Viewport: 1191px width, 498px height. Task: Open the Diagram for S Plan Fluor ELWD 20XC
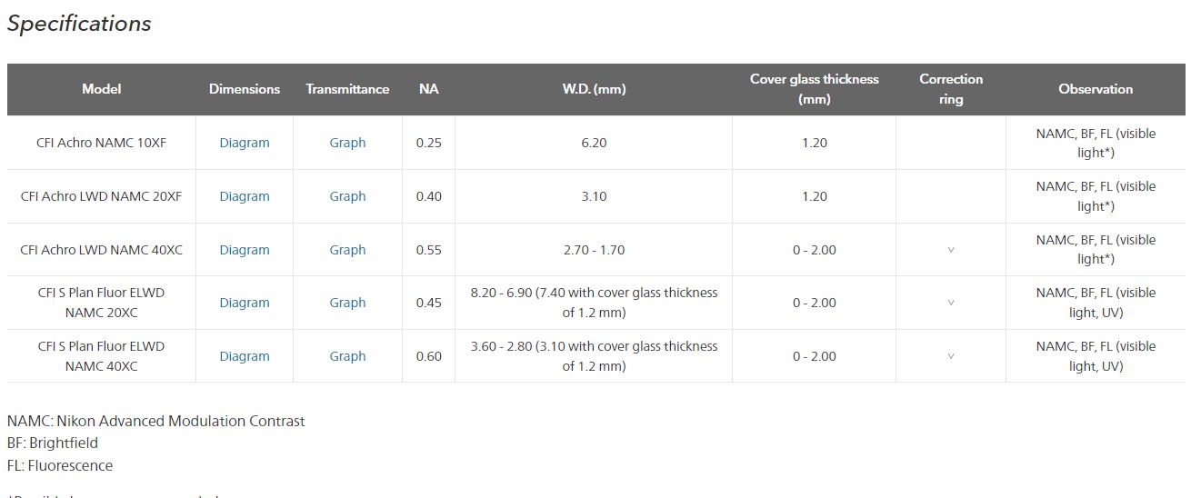tap(245, 303)
